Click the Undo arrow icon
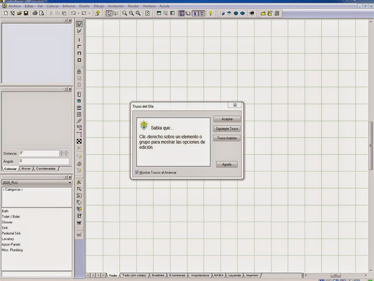Image resolution: width=374 pixels, height=281 pixels. pyautogui.click(x=73, y=13)
